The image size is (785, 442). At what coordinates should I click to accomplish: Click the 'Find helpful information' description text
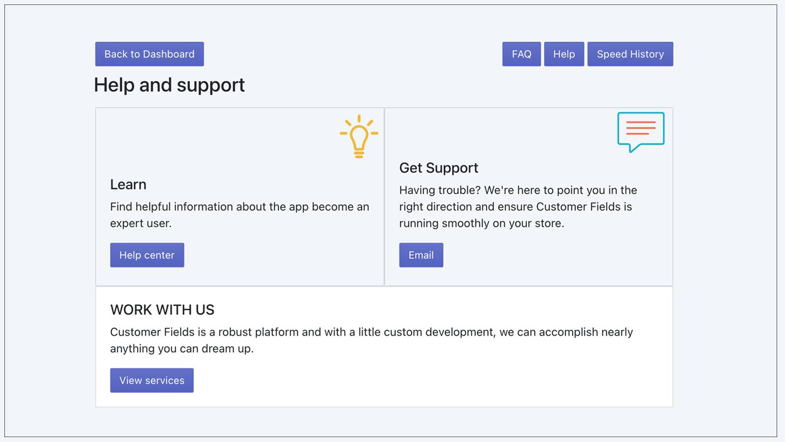(239, 215)
